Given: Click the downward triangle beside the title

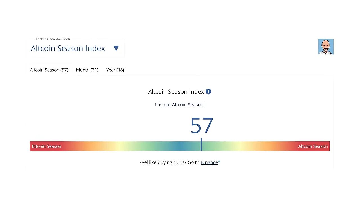Looking at the screenshot, I should (116, 48).
